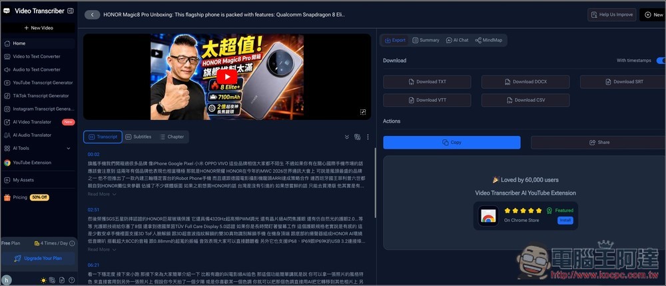This screenshot has height=286, width=666.
Task: Click Download CSV
Action: tap(525, 100)
